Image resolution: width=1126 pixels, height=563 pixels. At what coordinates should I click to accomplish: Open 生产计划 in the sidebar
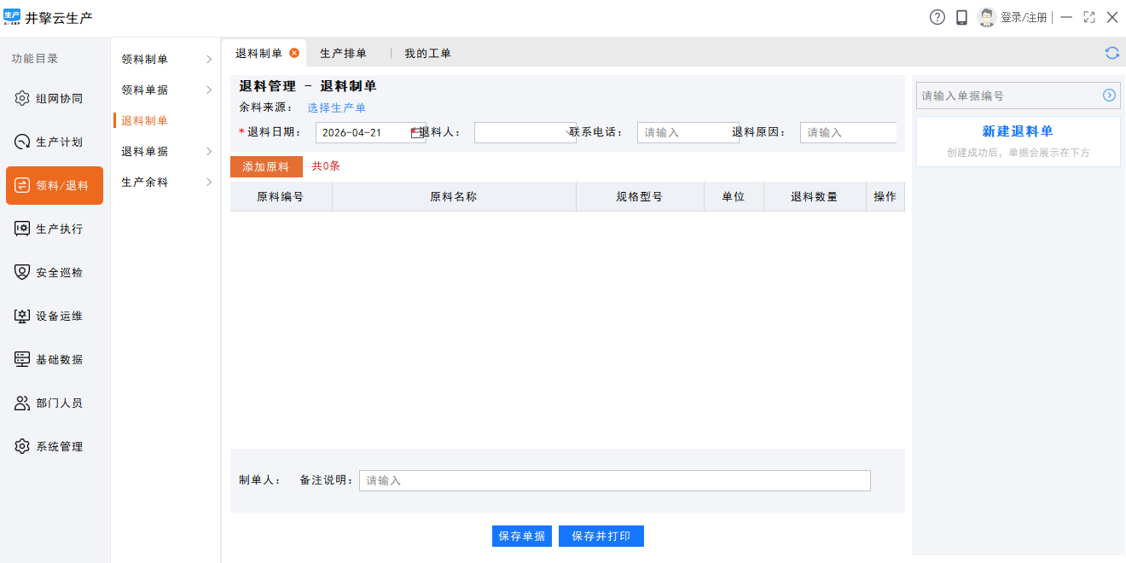click(55, 142)
